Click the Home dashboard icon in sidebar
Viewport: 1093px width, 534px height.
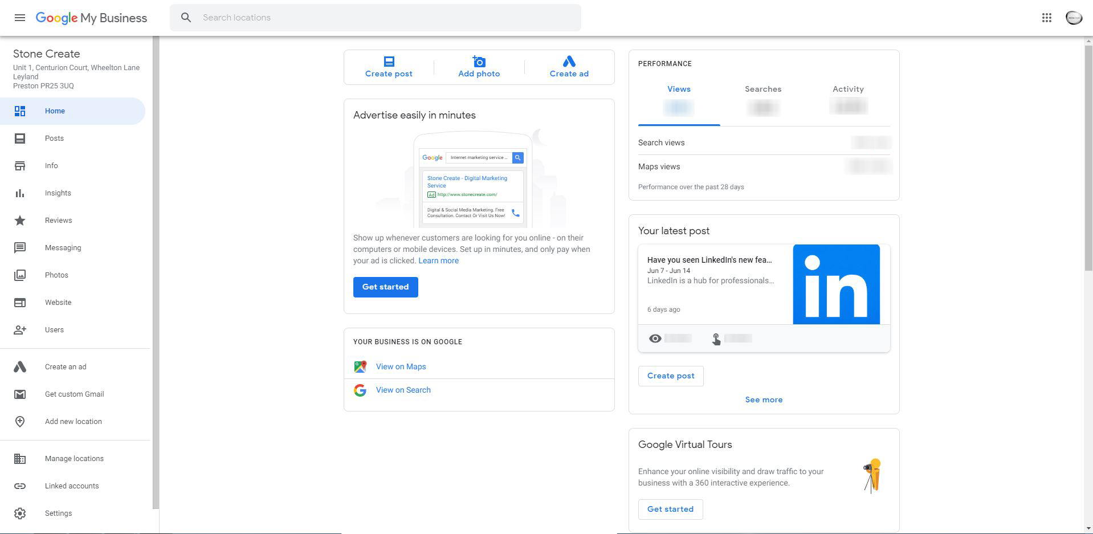coord(20,111)
